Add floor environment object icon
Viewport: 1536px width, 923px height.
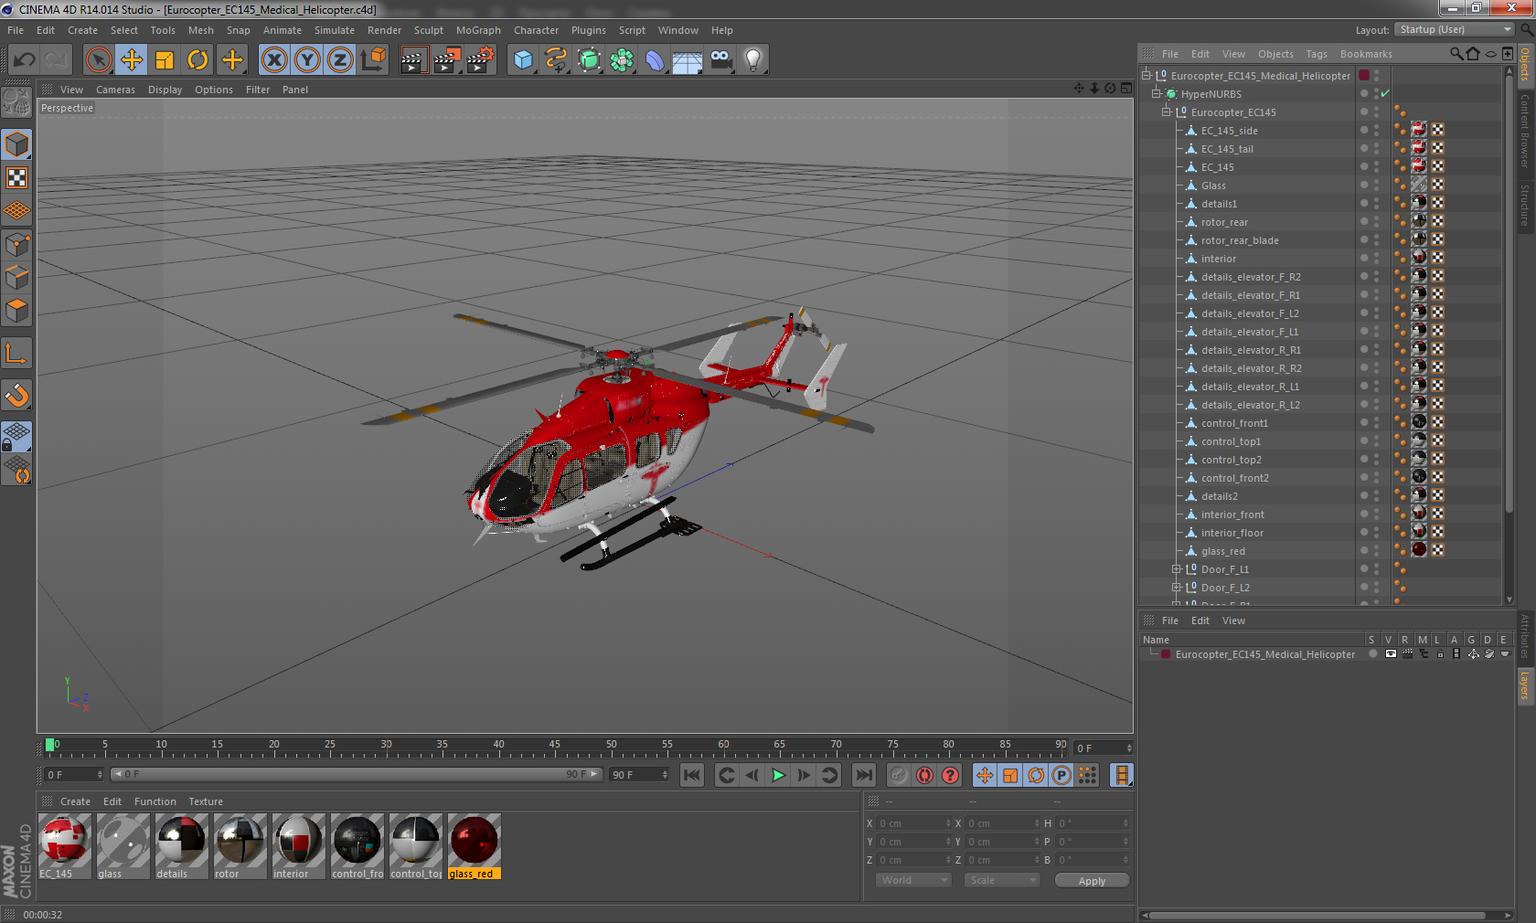click(x=688, y=60)
